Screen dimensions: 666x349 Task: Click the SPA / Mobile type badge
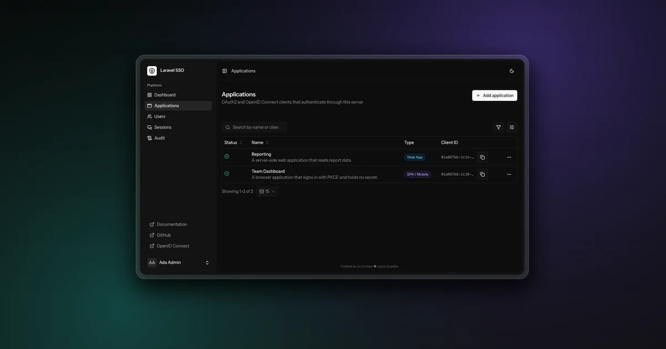(x=418, y=174)
